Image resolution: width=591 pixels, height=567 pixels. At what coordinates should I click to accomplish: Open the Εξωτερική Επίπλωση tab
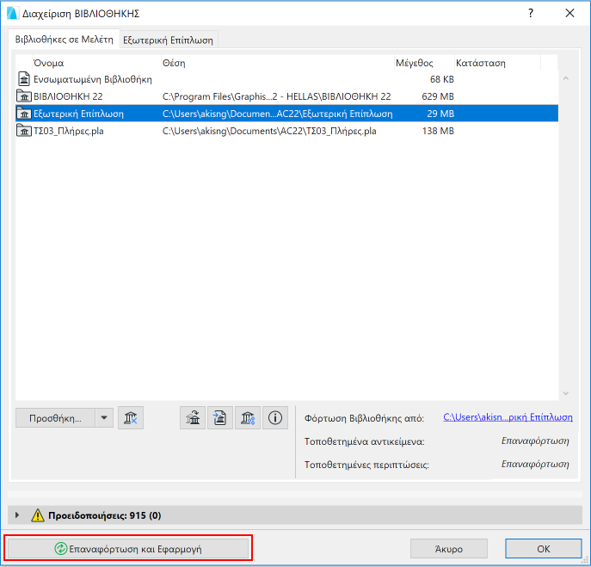click(168, 40)
